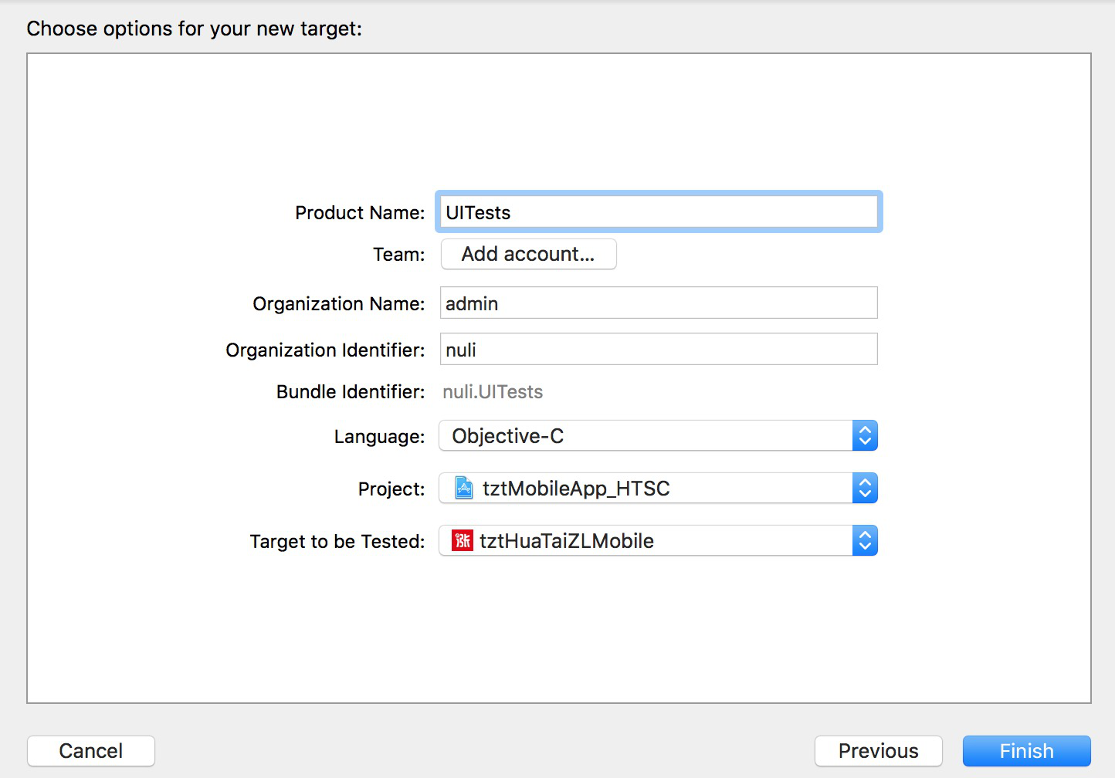Open the Language dropdown showing Objective-C
This screenshot has width=1115, height=778.
tap(646, 436)
